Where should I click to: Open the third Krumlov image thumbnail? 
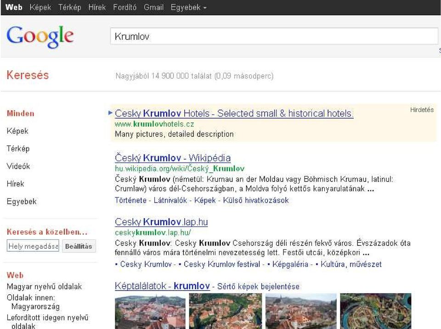pos(301,311)
